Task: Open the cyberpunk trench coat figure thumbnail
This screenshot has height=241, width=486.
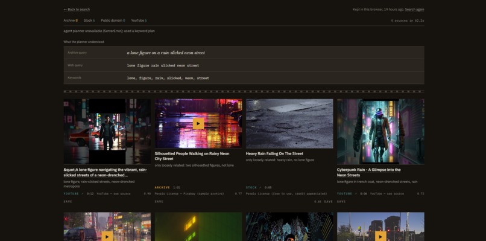Action: point(380,132)
